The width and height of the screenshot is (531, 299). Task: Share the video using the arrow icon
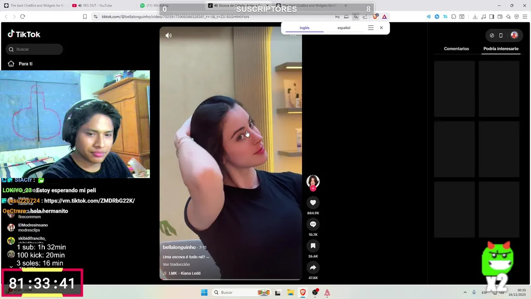tap(313, 267)
